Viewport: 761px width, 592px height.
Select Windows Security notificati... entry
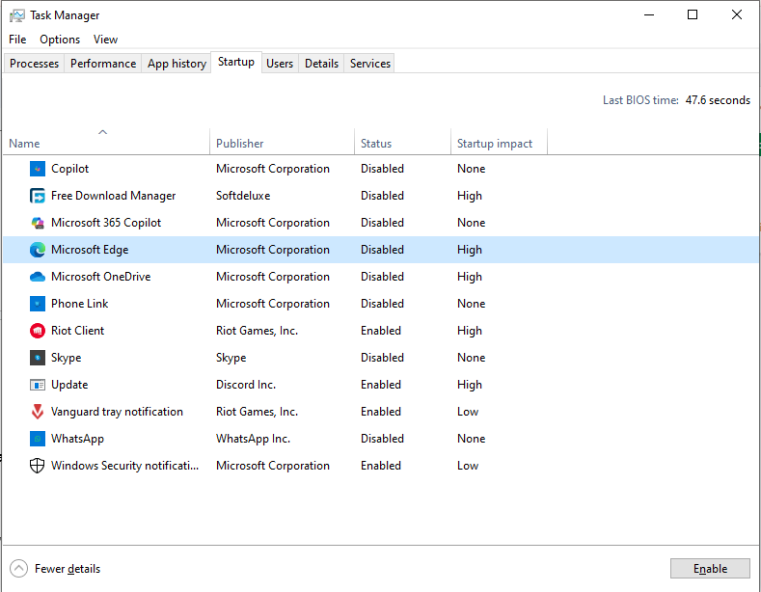tap(124, 466)
